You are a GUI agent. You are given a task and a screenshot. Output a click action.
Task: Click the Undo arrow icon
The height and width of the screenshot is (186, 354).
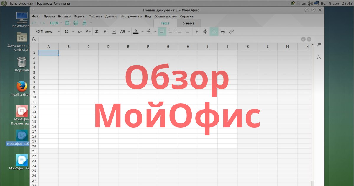34,23
